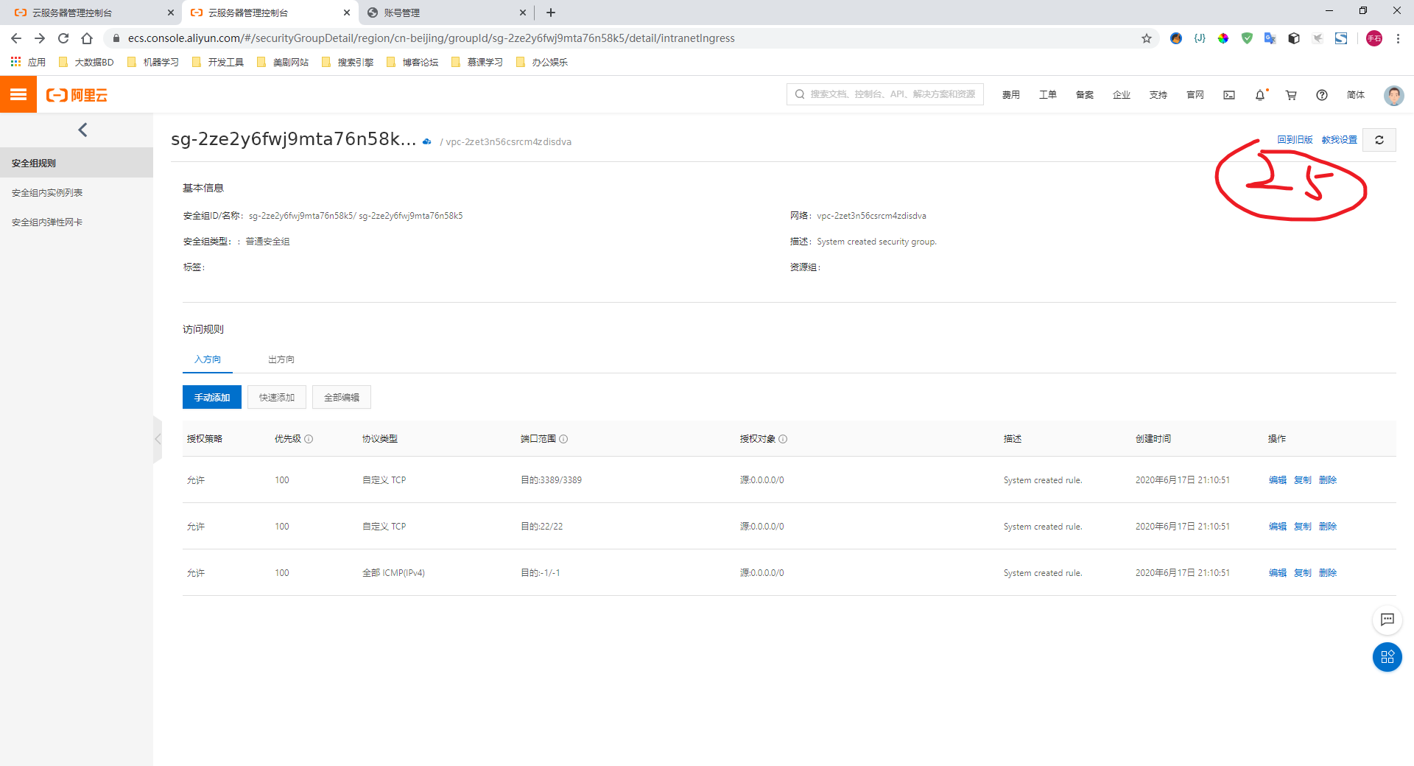Open the 简体 language selector

pos(1356,95)
